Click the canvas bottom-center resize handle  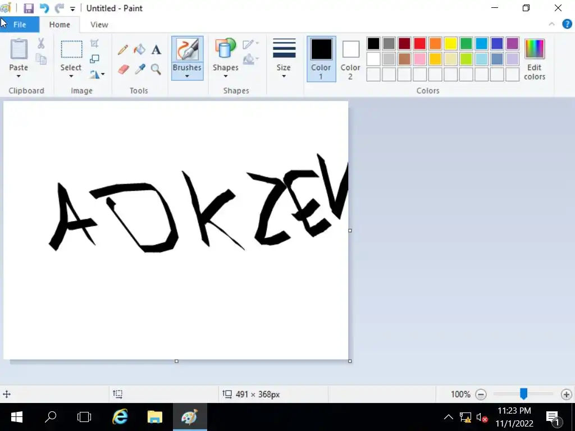point(176,361)
